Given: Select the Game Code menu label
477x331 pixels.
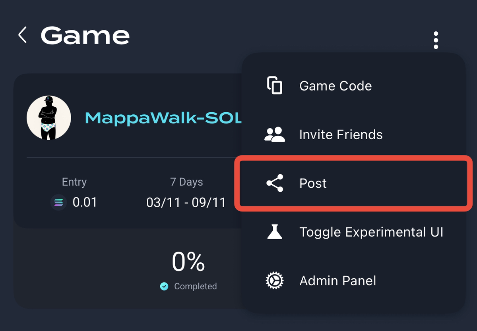Looking at the screenshot, I should tap(335, 86).
